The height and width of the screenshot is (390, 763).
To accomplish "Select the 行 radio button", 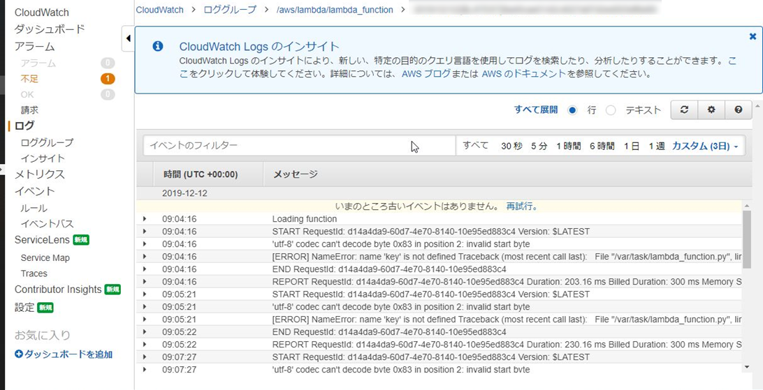I will (572, 110).
